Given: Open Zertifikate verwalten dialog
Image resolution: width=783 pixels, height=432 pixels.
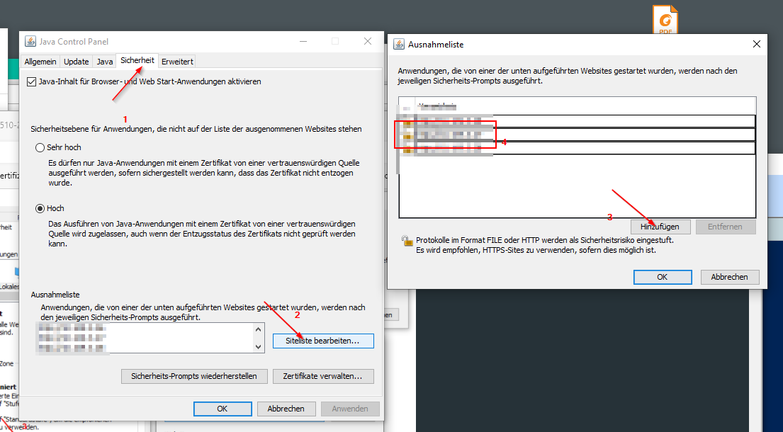Looking at the screenshot, I should point(323,376).
